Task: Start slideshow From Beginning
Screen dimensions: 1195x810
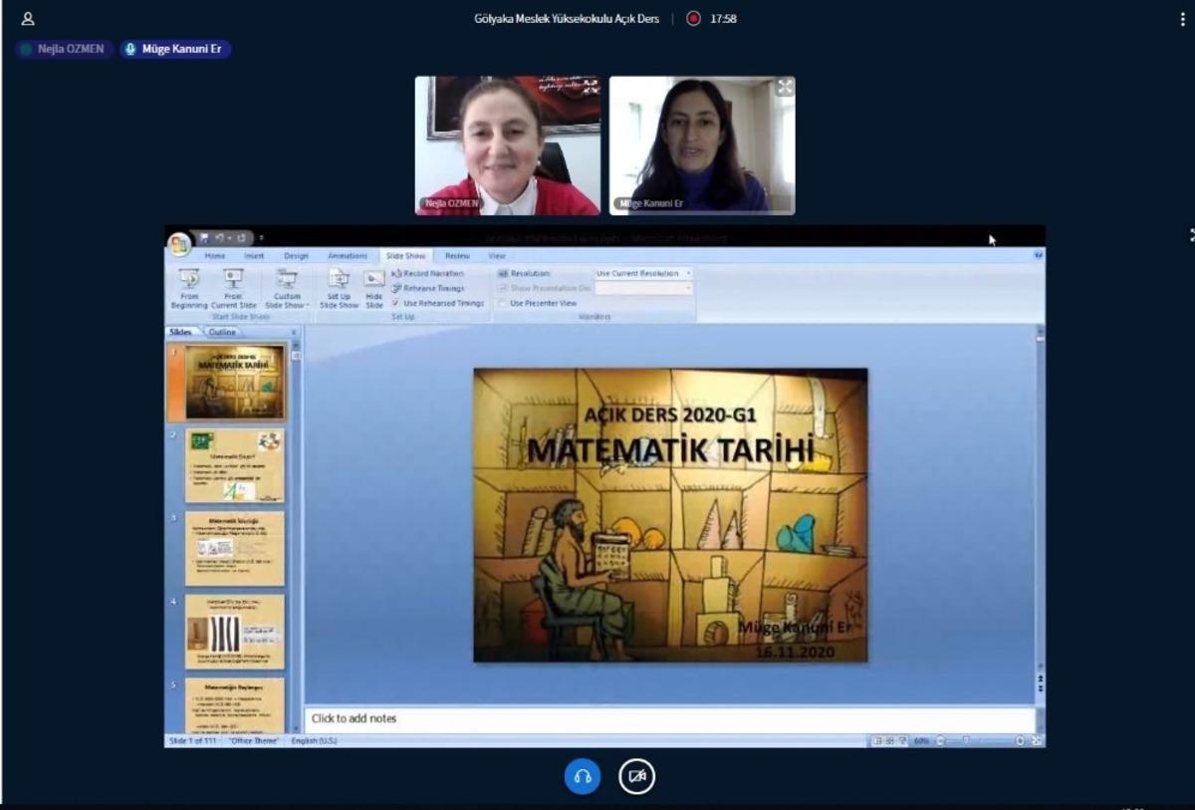Action: [x=189, y=287]
